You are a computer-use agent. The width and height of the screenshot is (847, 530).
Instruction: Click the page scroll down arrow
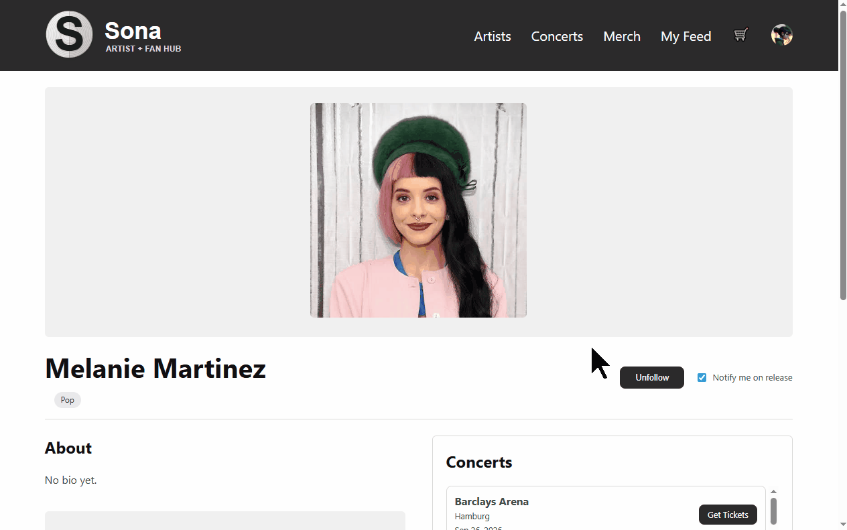coord(842,524)
